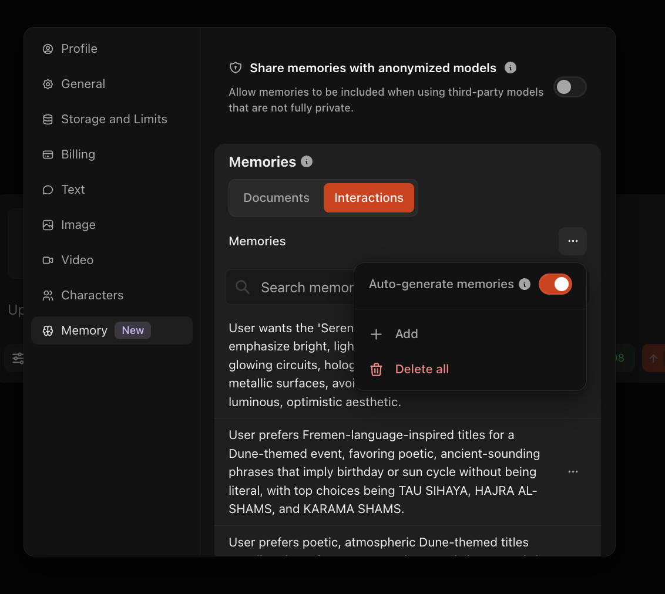Choose Delete all from the popup menu

coord(422,369)
